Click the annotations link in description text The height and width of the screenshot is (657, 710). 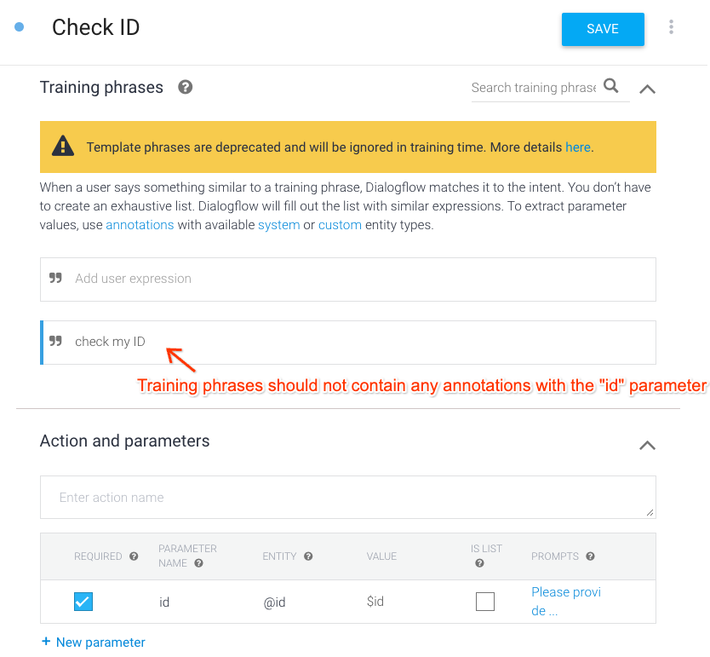coord(140,224)
